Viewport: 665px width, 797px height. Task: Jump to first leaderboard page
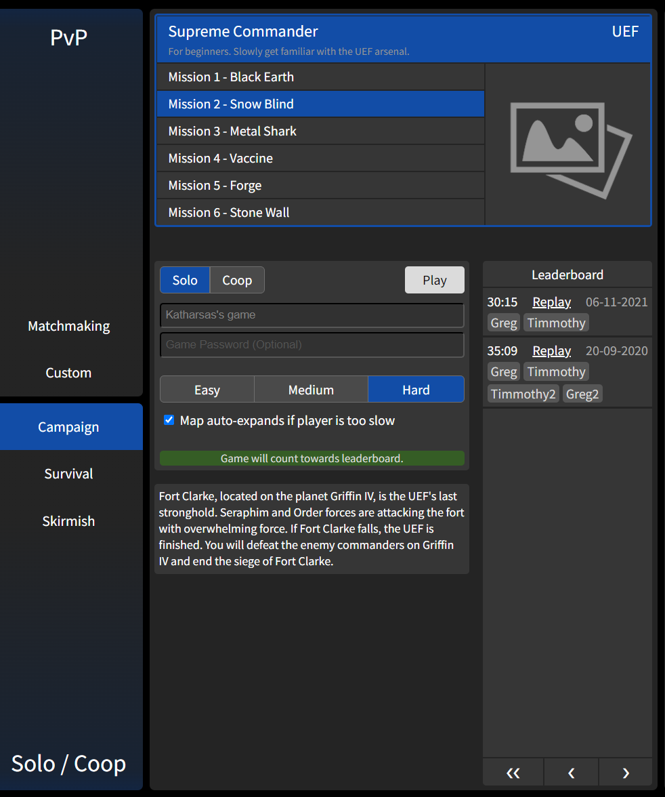[x=513, y=773]
